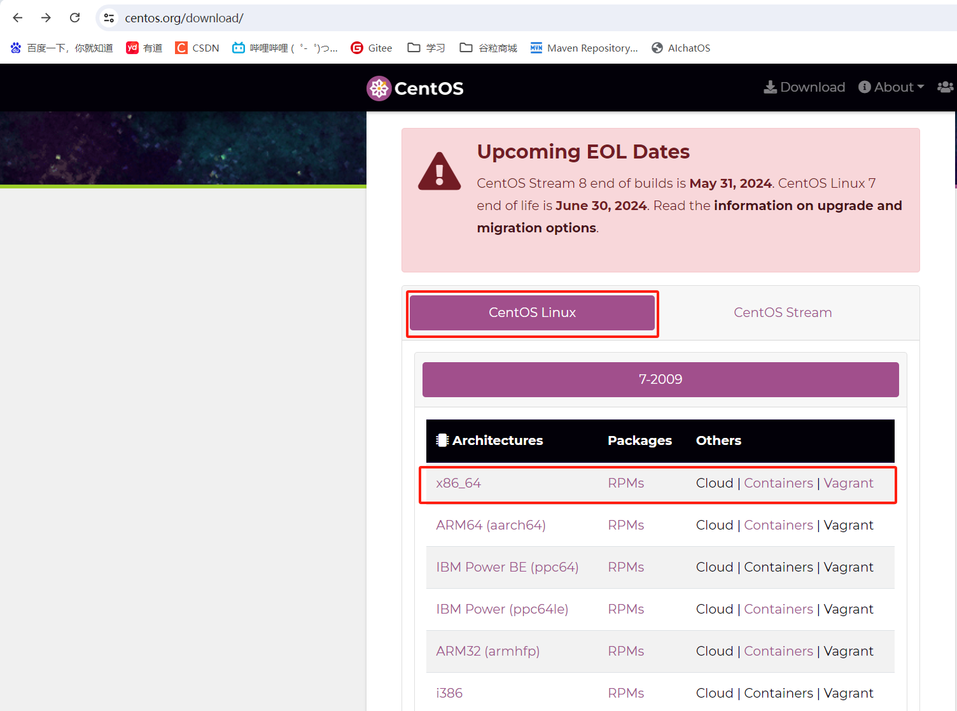Open information on upgrade and migration options link
The height and width of the screenshot is (711, 957).
click(x=690, y=216)
